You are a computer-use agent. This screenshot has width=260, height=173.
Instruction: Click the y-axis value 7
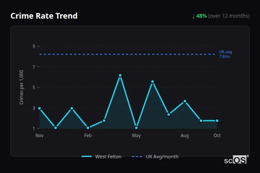(x=34, y=67)
